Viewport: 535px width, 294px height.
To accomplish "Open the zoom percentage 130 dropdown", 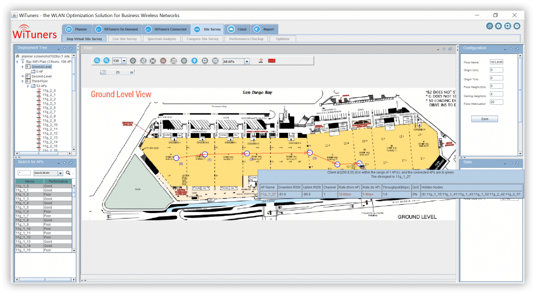I will (124, 61).
